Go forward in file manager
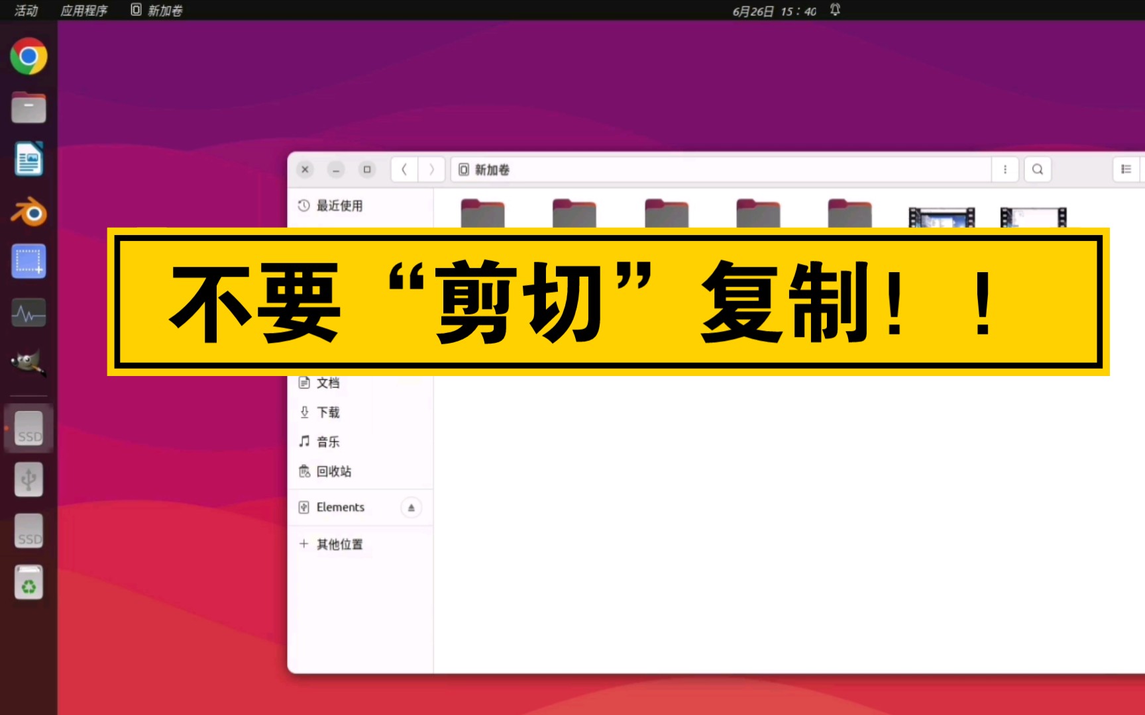The width and height of the screenshot is (1145, 715). click(x=431, y=169)
